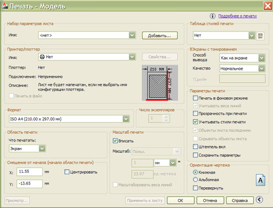Click the paper size preview thumbnail
273x208 pixels.
[160, 83]
